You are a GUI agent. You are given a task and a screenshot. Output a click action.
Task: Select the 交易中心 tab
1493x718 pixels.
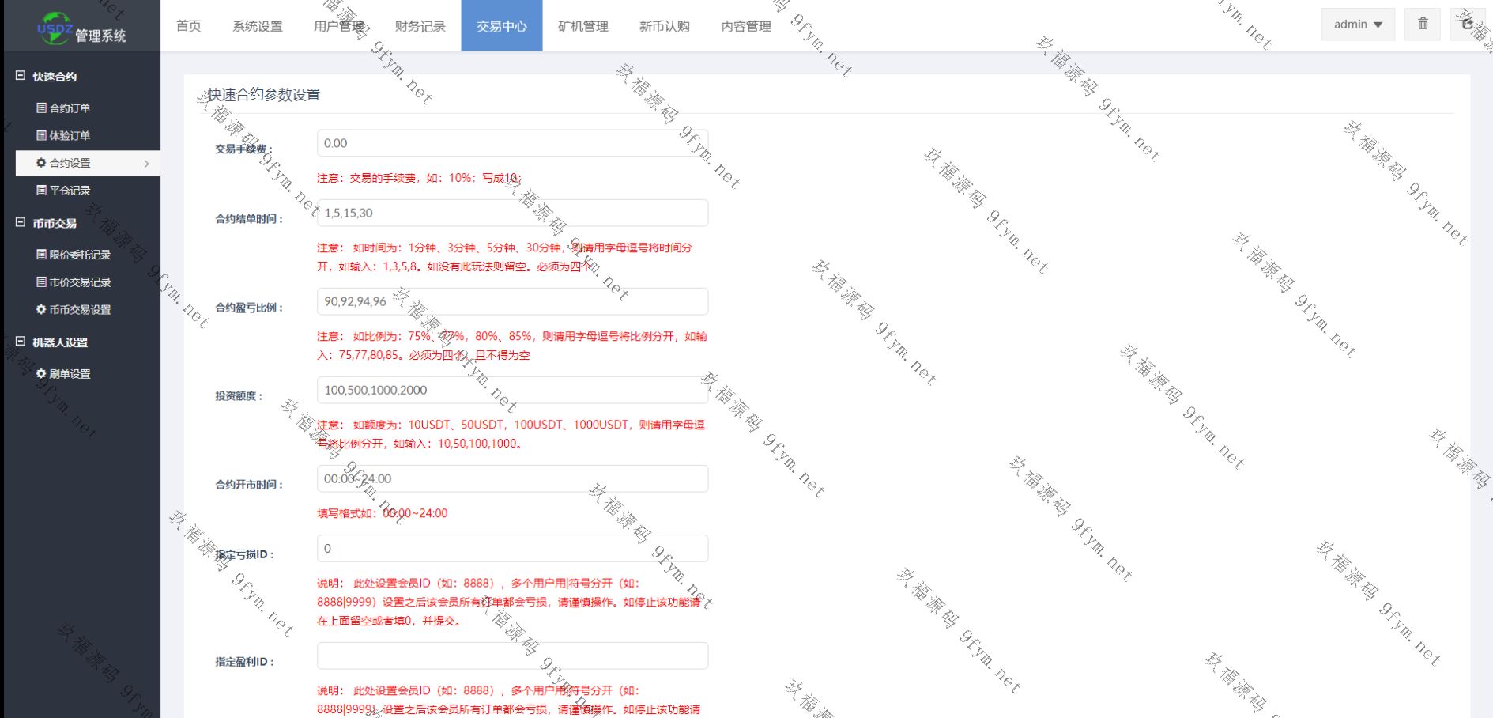coord(502,26)
